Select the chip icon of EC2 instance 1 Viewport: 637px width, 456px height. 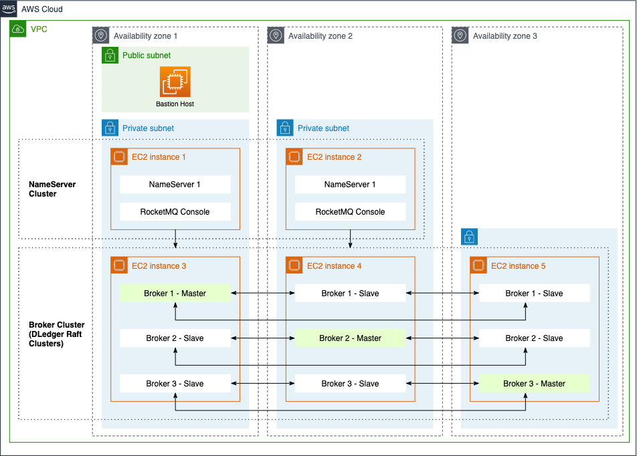click(x=119, y=156)
